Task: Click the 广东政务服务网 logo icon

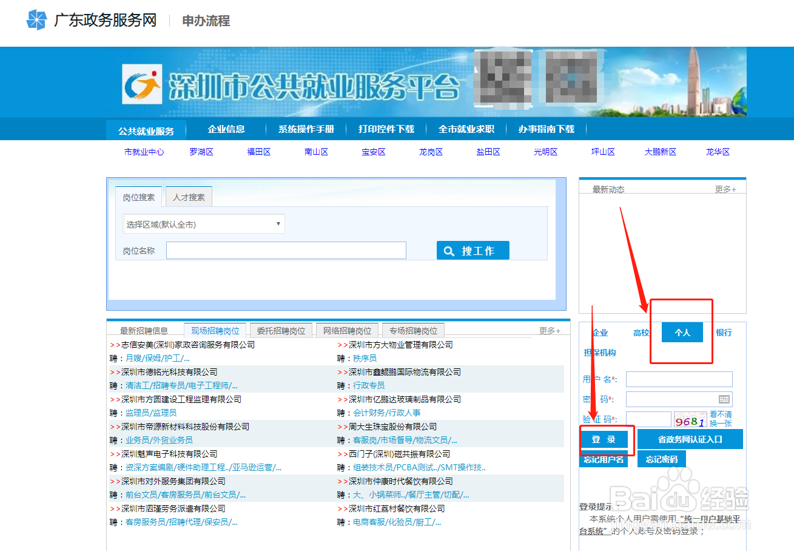Action: point(36,20)
